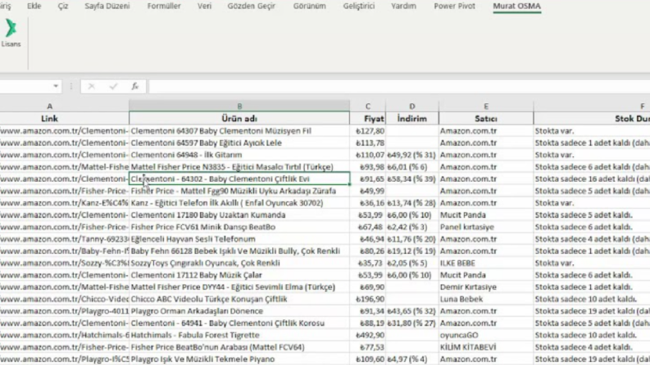Select cell Clementoni 64302 Baby Clementoni Çiftlik Evi
The width and height of the screenshot is (650, 365).
(x=239, y=178)
